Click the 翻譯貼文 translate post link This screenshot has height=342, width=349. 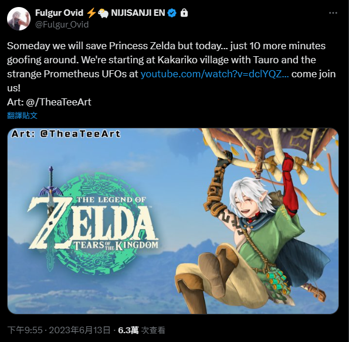[22, 115]
